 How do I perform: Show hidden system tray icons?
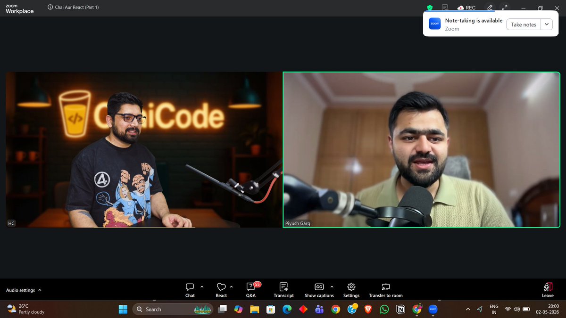click(x=468, y=309)
